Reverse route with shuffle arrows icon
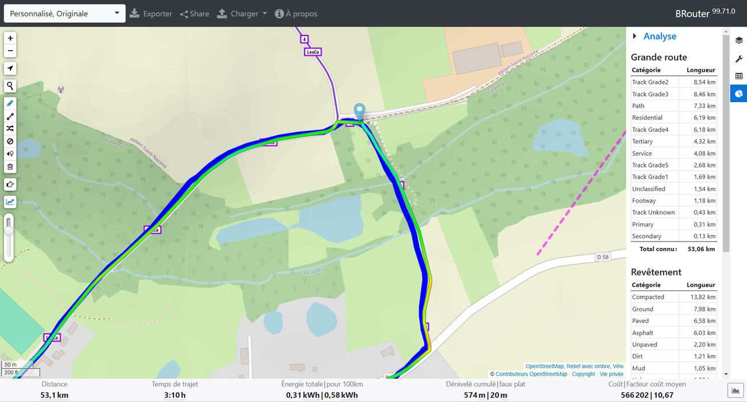 [x=10, y=128]
